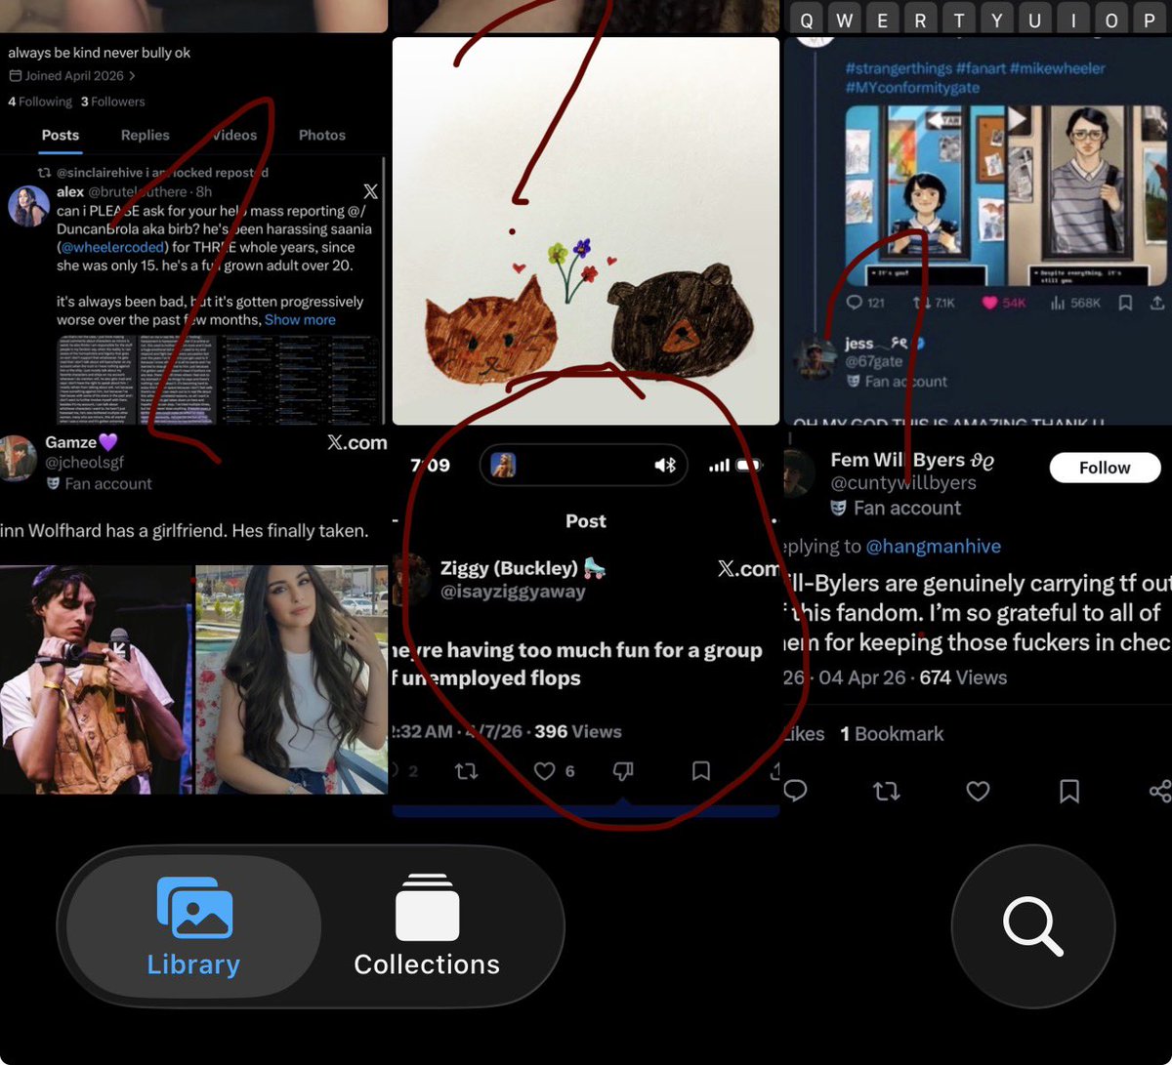The height and width of the screenshot is (1065, 1172).
Task: Bookmark Ziggy's post using the bookmark icon
Action: coord(699,770)
